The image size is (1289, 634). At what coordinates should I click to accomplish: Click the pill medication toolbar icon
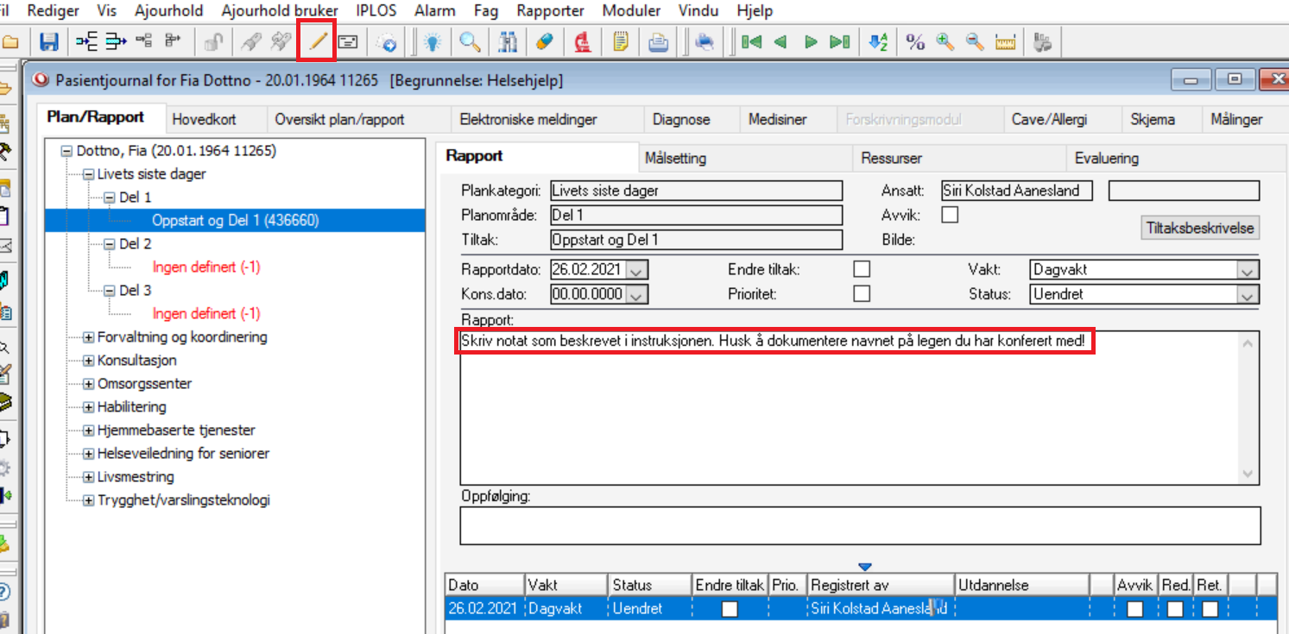(x=543, y=41)
